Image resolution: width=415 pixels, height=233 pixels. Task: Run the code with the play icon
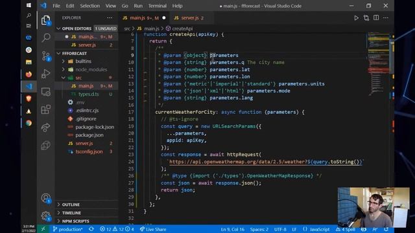pyautogui.click(x=356, y=18)
